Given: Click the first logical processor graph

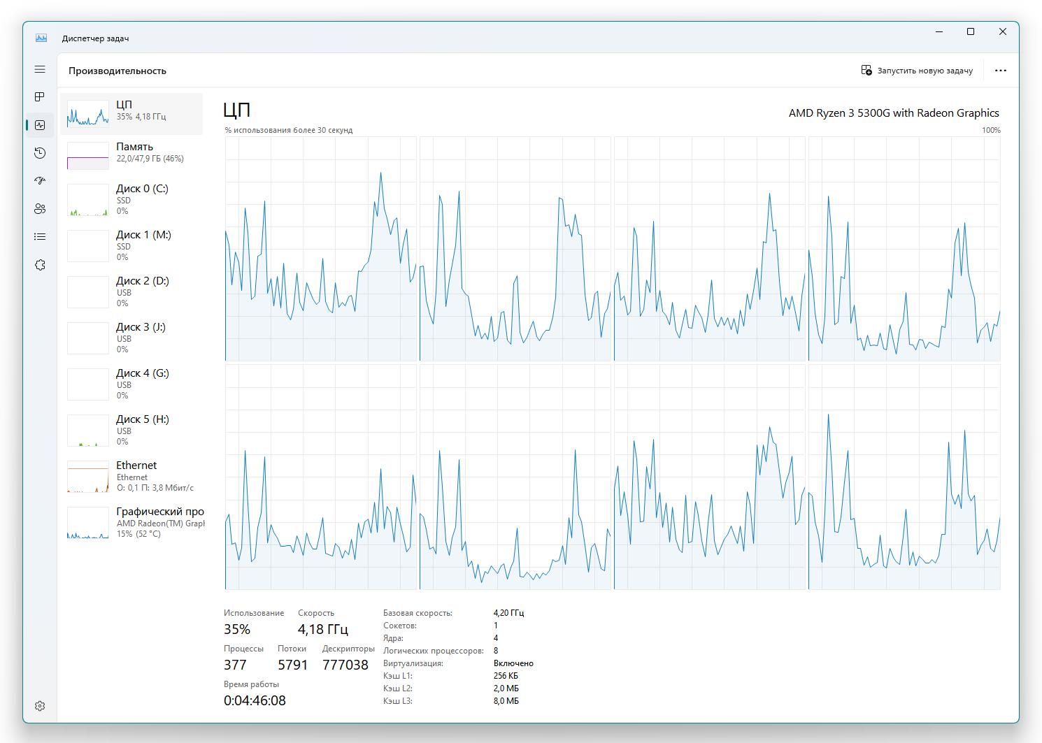Looking at the screenshot, I should [x=321, y=249].
